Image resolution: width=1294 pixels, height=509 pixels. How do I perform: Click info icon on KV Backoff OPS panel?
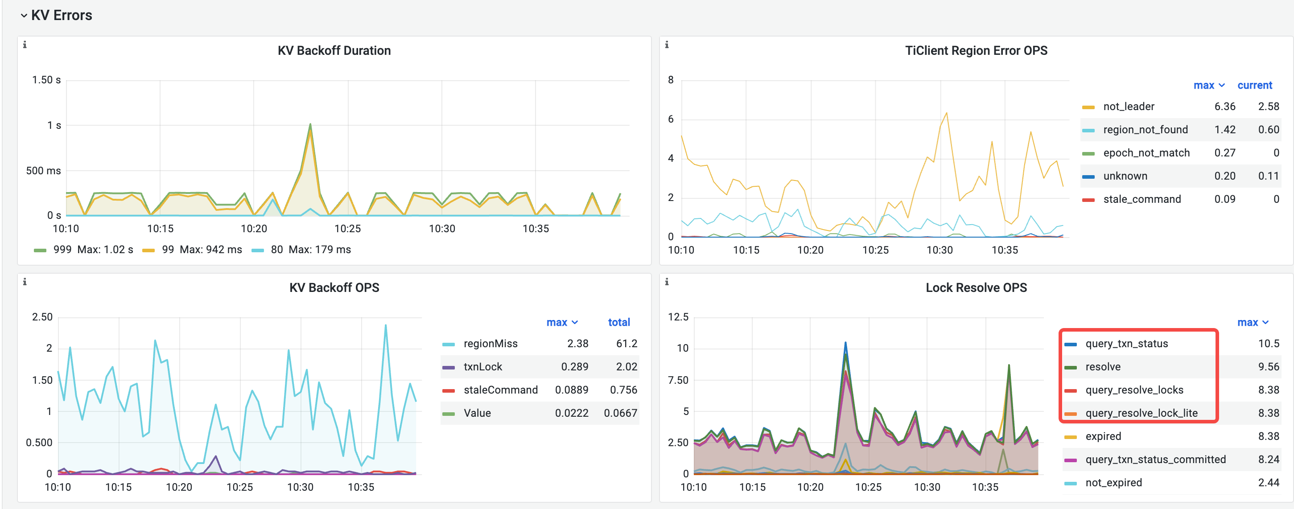(25, 282)
